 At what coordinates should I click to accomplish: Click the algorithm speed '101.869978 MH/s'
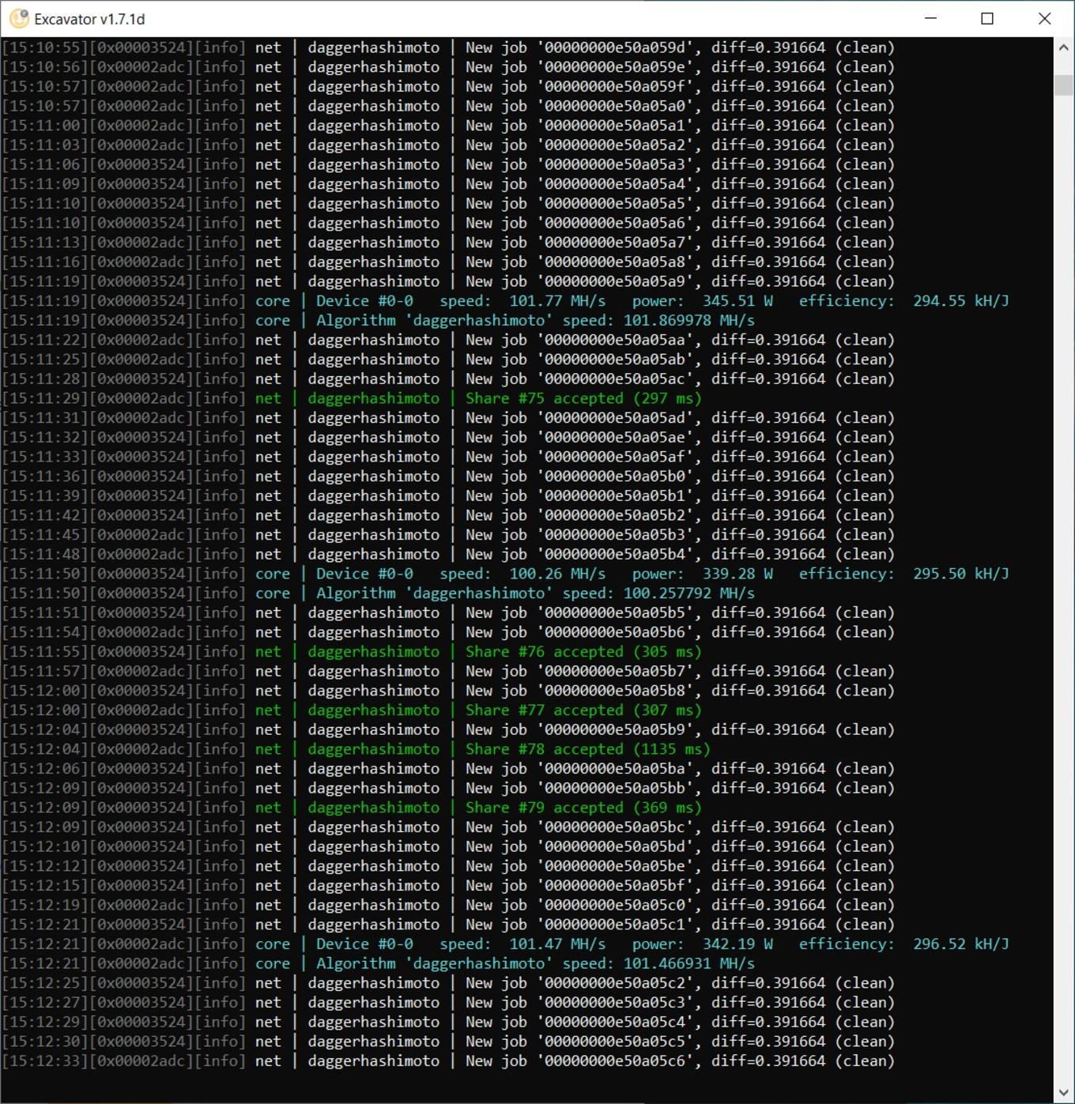(689, 320)
